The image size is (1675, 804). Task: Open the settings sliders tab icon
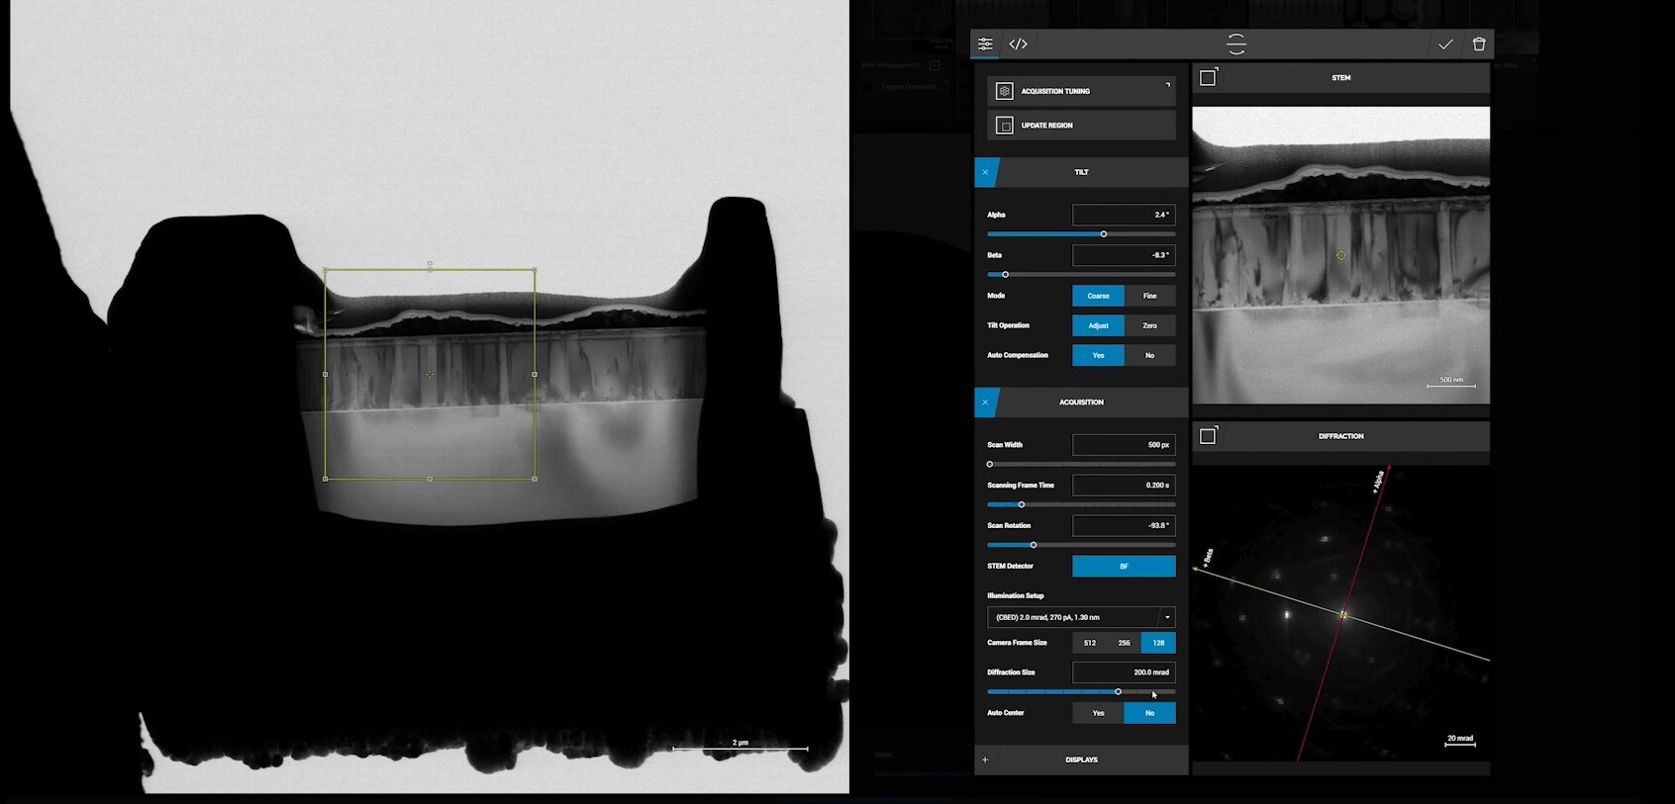(985, 44)
